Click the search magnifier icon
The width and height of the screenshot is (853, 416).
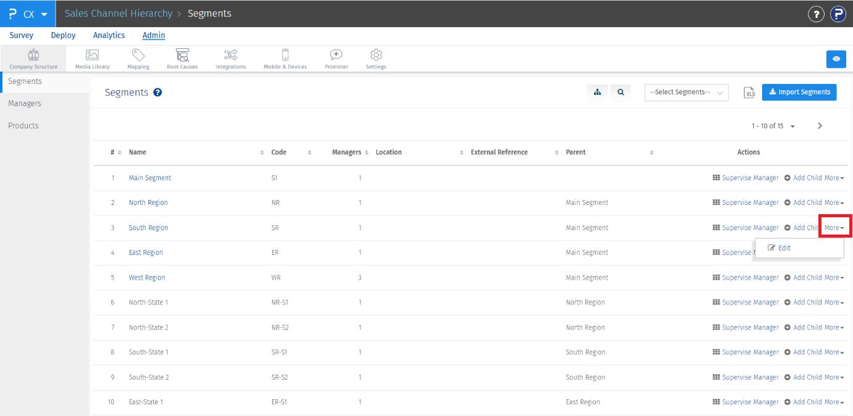(x=621, y=92)
